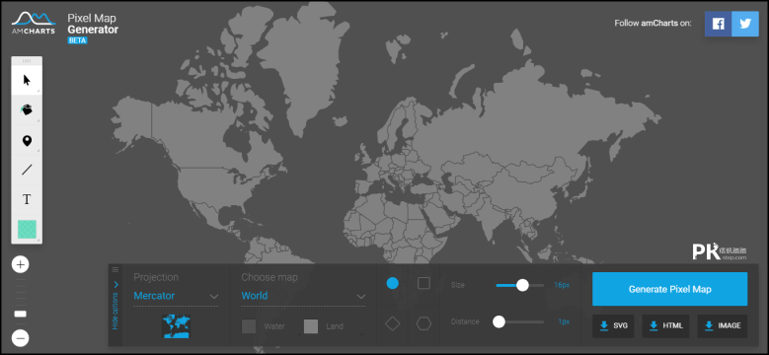Viewport: 769px width, 355px height.
Task: Open amCharts Facebook page
Action: click(x=718, y=24)
